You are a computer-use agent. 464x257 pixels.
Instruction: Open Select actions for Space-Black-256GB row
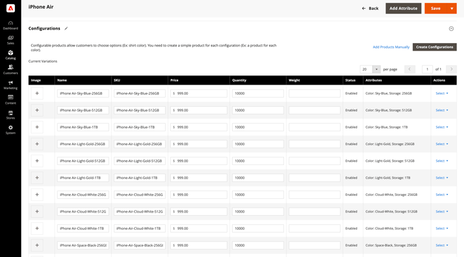(442, 245)
